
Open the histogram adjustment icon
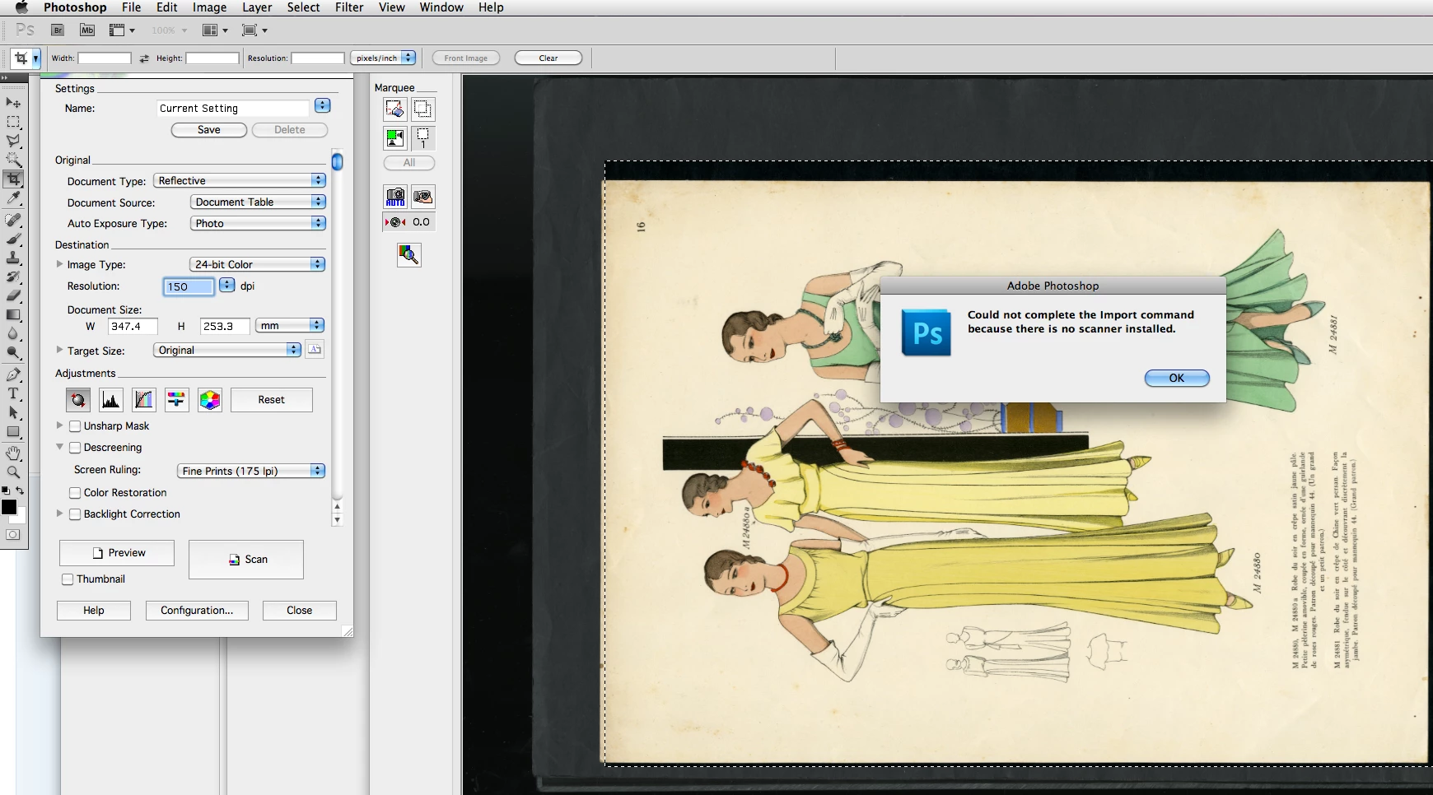tap(111, 400)
